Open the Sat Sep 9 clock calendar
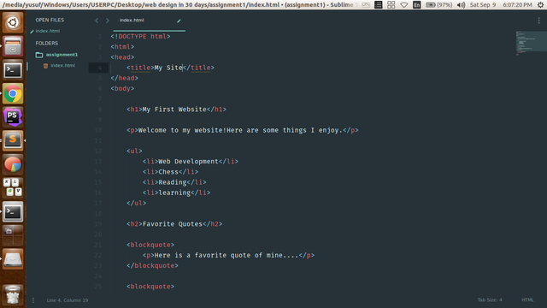The image size is (547, 308). pyautogui.click(x=501, y=5)
